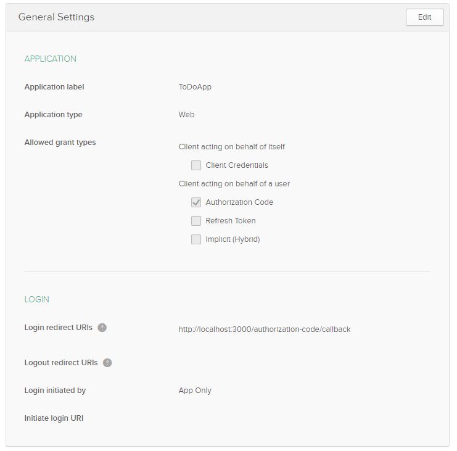Click the Web application type value
The width and height of the screenshot is (457, 451).
coord(186,115)
